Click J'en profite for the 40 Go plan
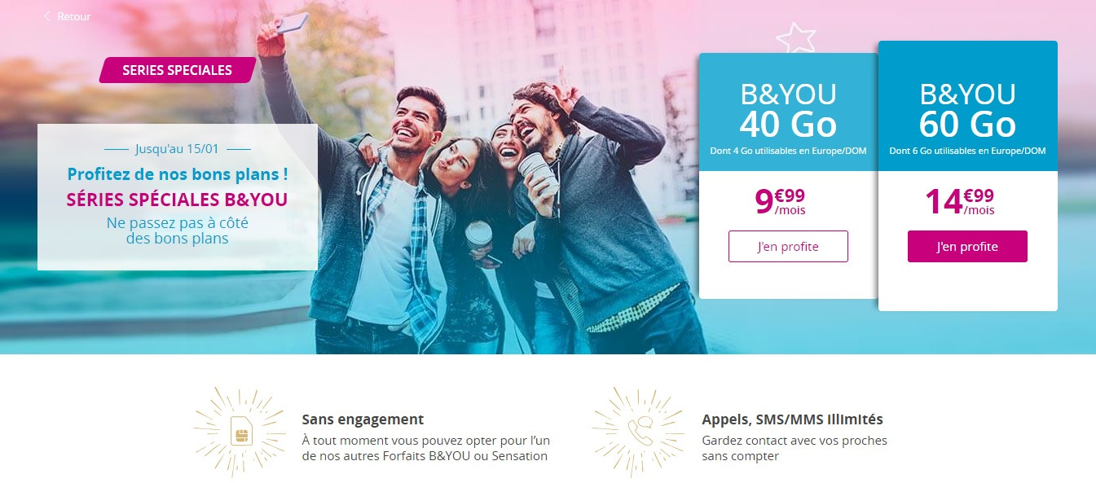The height and width of the screenshot is (483, 1096). (788, 246)
